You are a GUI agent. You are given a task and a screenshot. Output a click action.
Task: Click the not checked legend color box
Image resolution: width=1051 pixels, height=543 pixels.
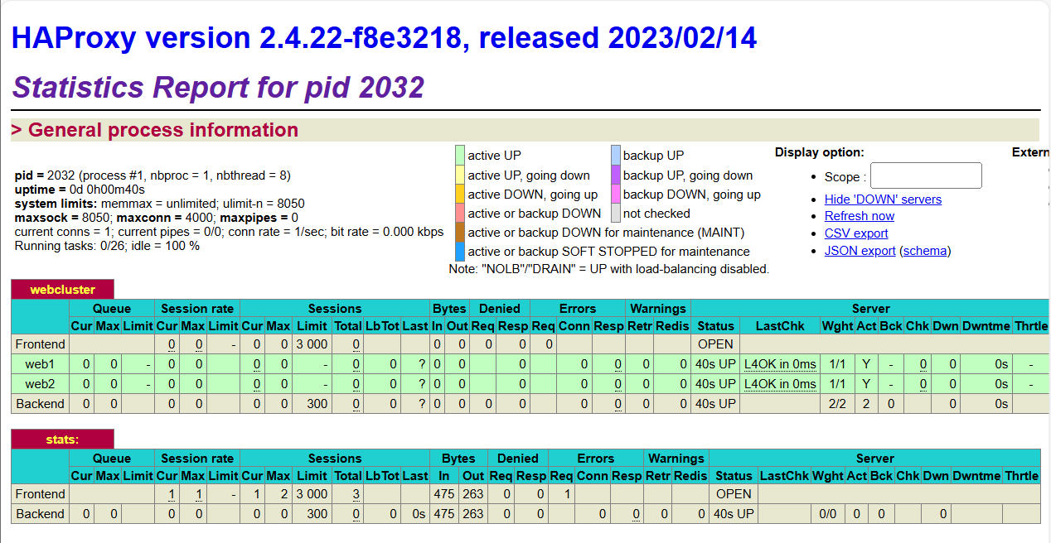pos(616,213)
